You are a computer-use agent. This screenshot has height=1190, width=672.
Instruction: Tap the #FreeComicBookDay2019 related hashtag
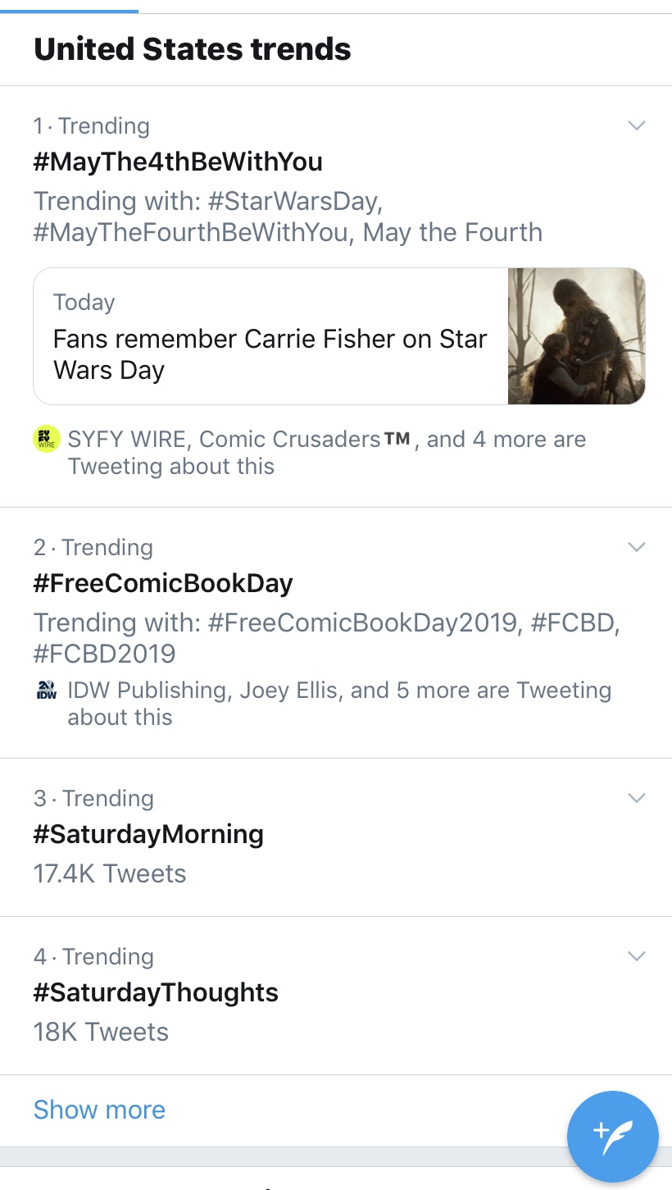[364, 622]
